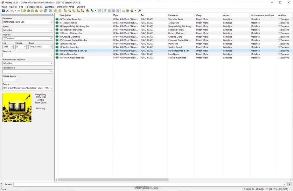Open the Преобразования menu

point(34,7)
